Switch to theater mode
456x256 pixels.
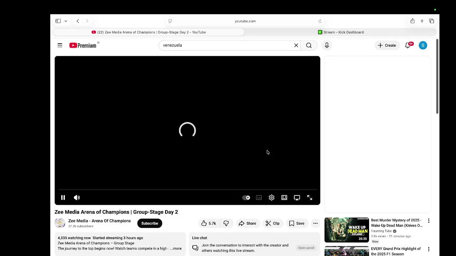pos(284,198)
